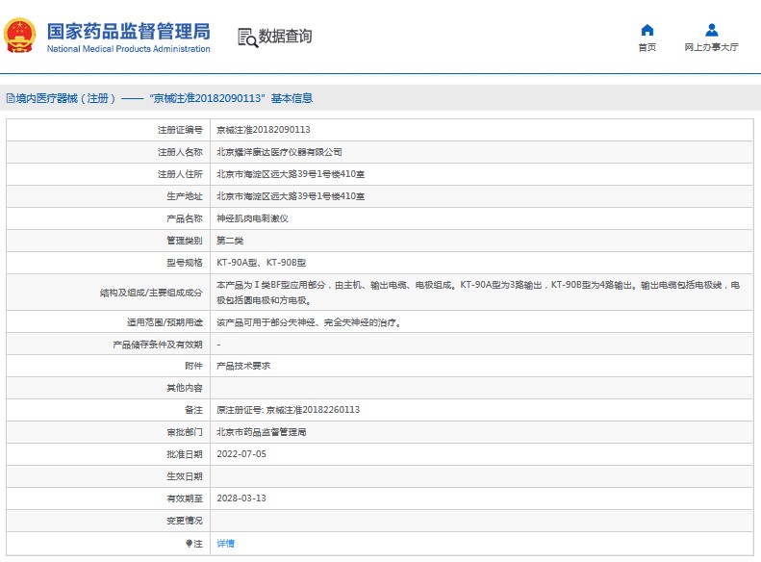The image size is (761, 562).
Task: Open the 详情 link
Action: [225, 544]
